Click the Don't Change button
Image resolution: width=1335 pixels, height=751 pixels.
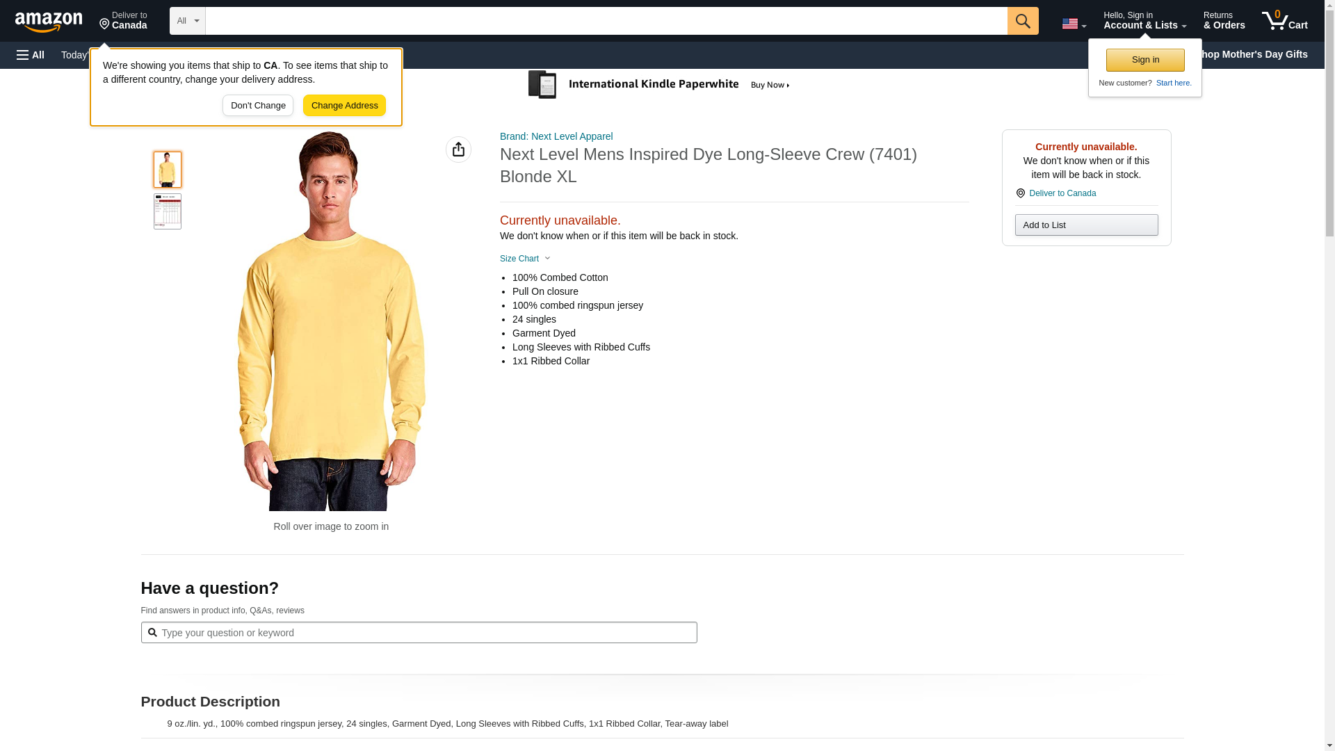pos(258,106)
